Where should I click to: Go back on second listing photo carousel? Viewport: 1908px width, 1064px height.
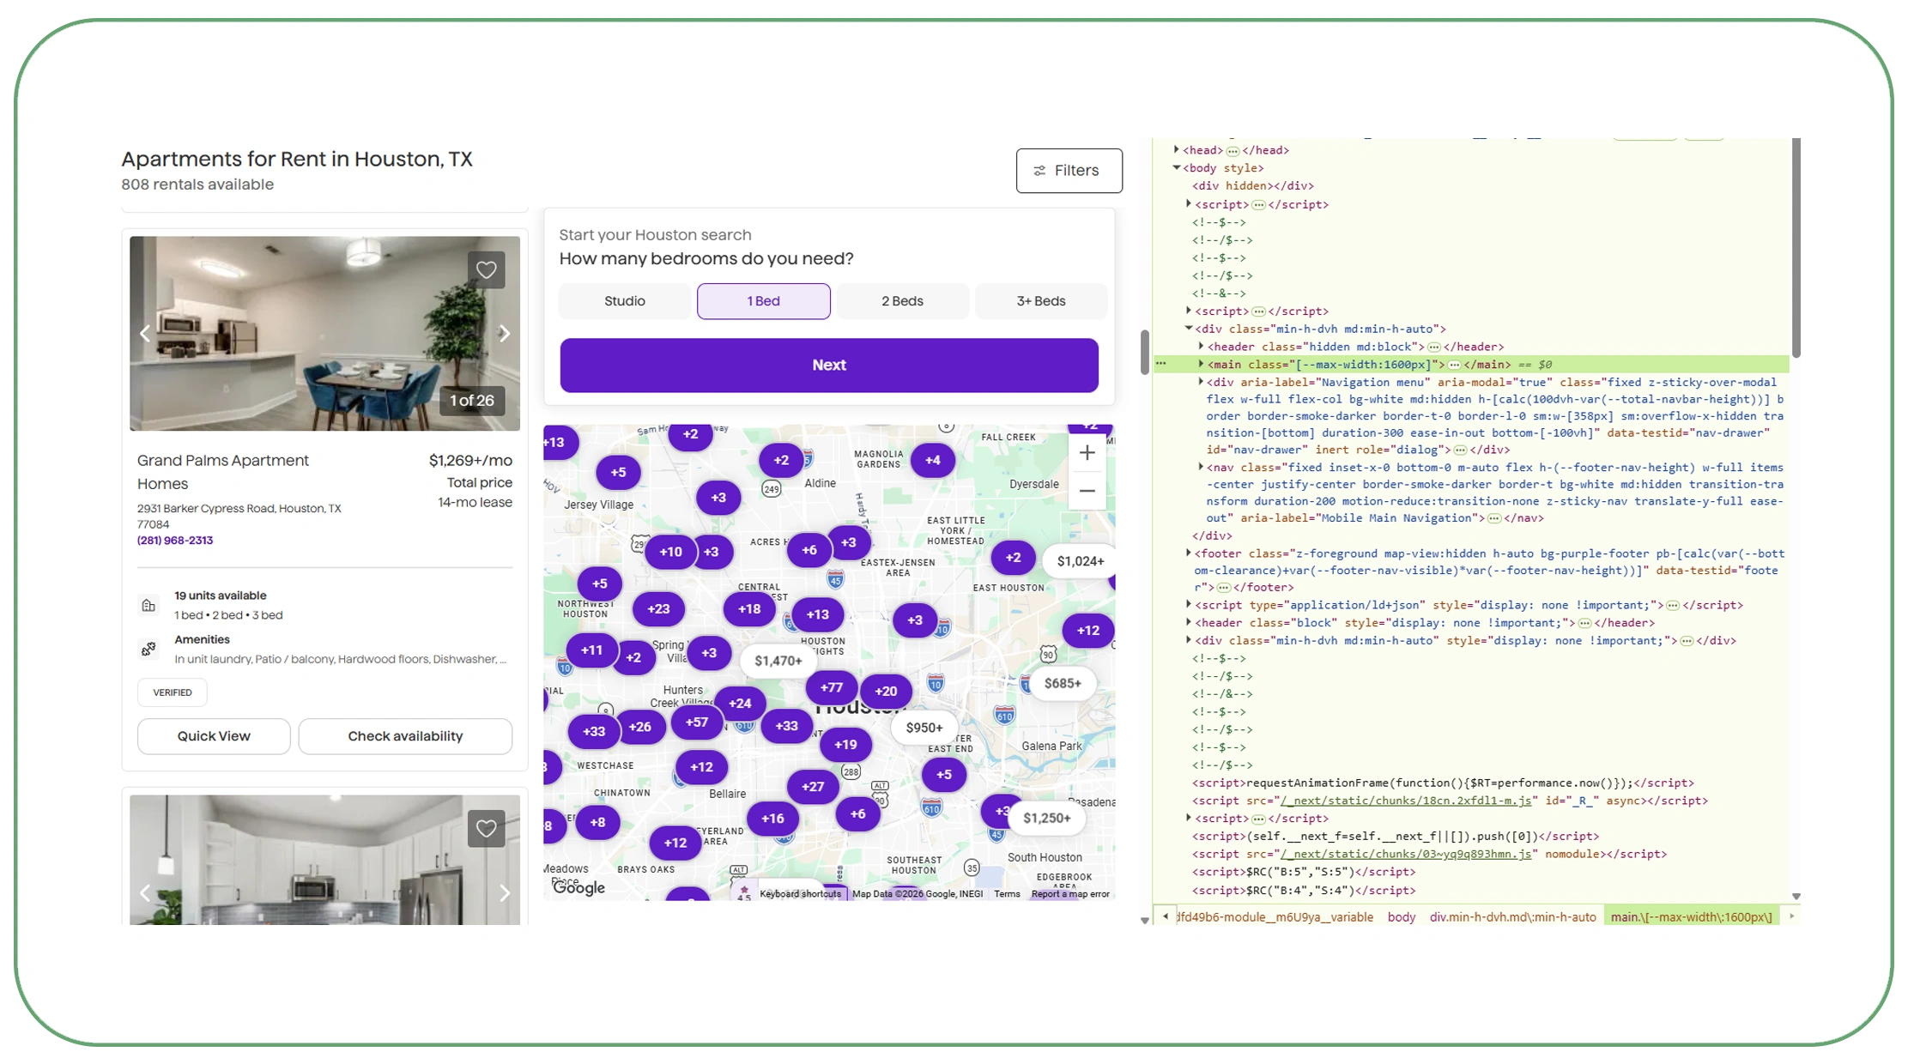[x=145, y=893]
